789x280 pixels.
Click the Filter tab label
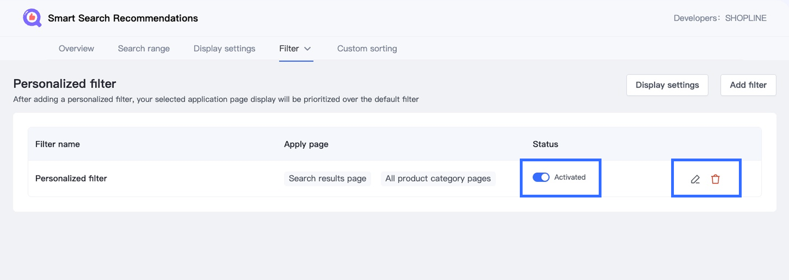289,49
